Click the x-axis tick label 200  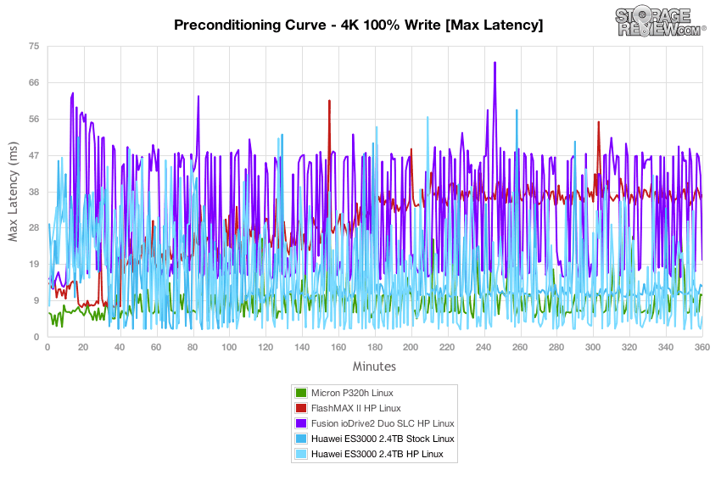[x=411, y=347]
